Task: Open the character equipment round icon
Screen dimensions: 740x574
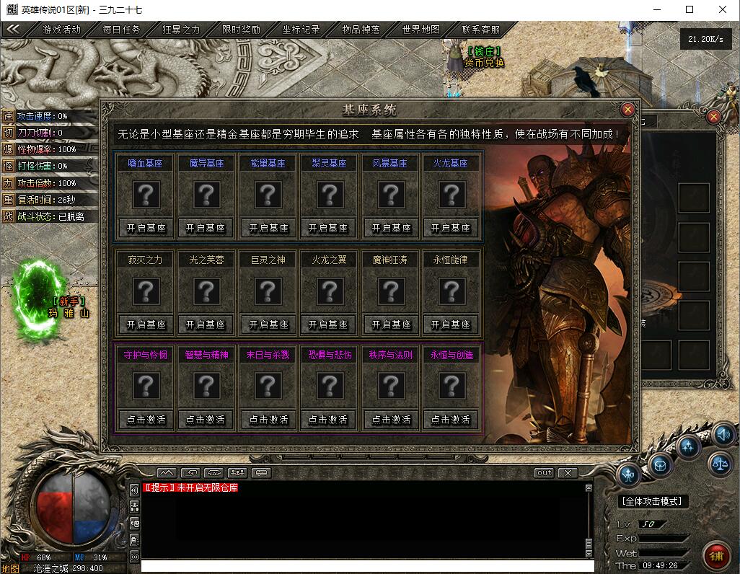Action: 629,475
